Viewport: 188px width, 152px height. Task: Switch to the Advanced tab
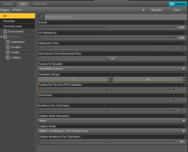point(40,4)
